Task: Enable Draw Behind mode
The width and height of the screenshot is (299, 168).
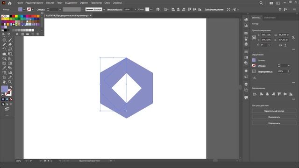Action: [x=7, y=104]
